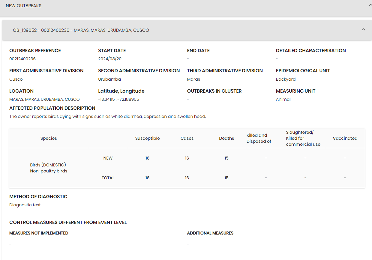
Task: Collapse the NEW OUTBREAKS section chevron
Action: tap(370, 5)
